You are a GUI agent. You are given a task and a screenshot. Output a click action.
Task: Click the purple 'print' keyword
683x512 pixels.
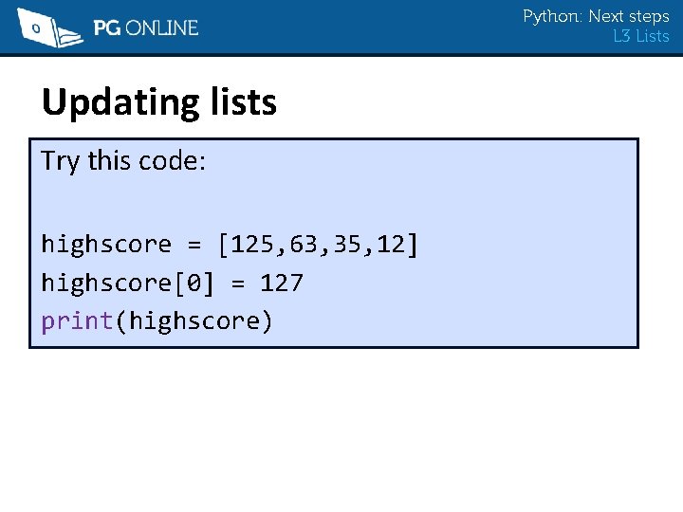pos(77,320)
